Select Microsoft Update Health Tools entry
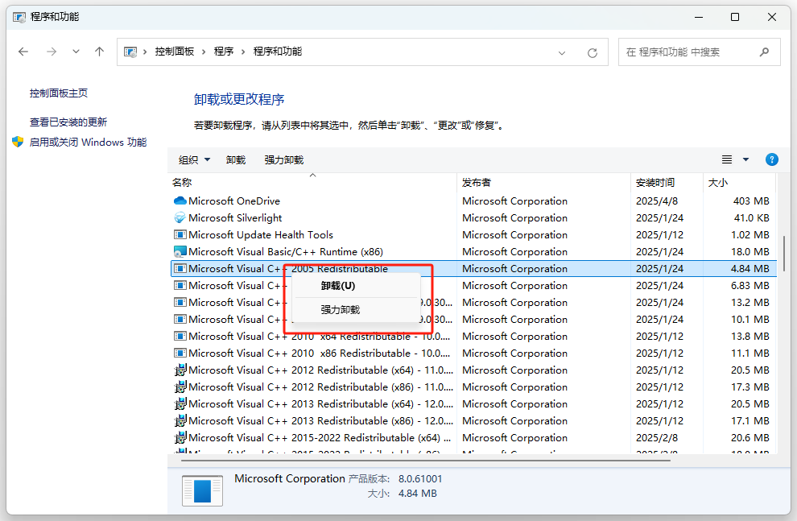The width and height of the screenshot is (797, 521). tap(473, 235)
